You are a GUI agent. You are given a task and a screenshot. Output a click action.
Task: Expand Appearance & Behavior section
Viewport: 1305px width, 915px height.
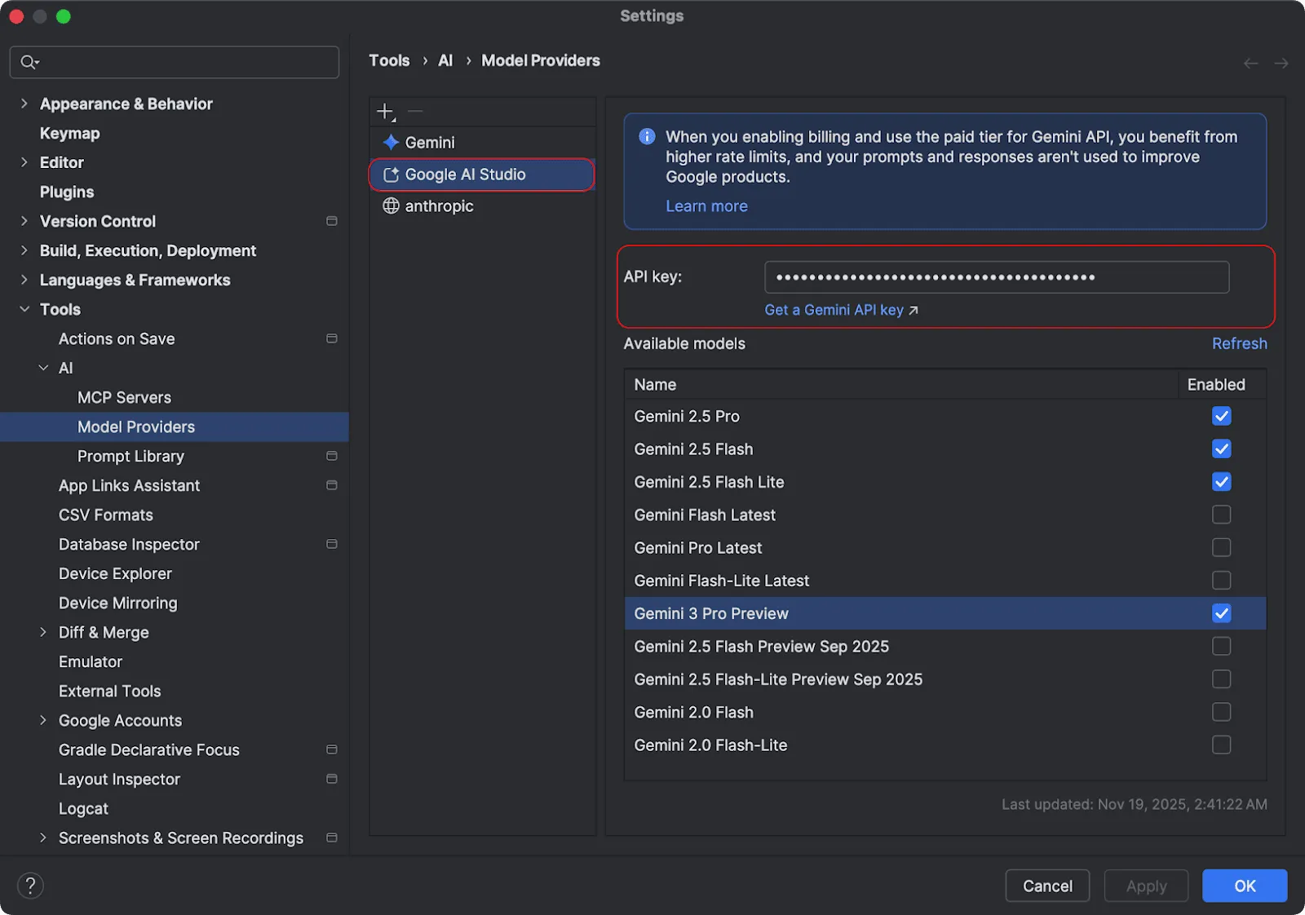pos(24,104)
